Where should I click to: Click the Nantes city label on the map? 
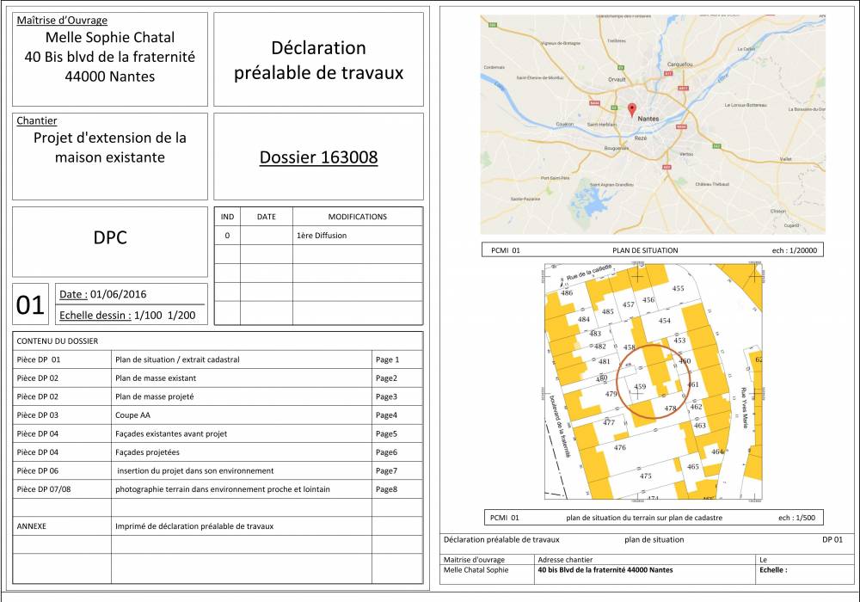(x=648, y=119)
